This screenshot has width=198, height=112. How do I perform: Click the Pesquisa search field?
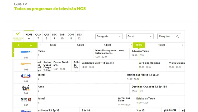point(169,36)
